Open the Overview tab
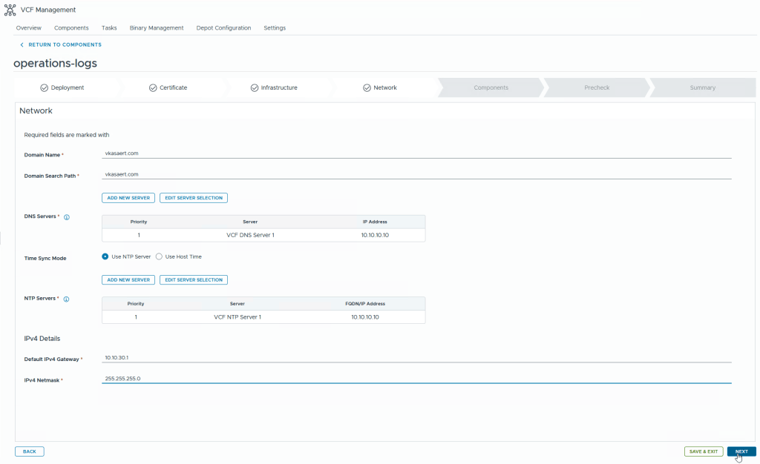Image resolution: width=760 pixels, height=464 pixels. [29, 28]
